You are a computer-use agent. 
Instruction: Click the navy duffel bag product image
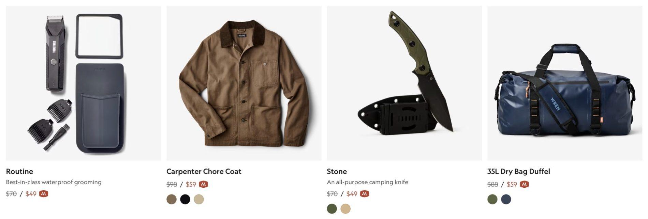(x=565, y=83)
